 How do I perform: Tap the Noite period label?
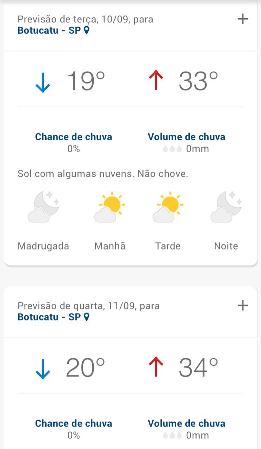coord(226,246)
